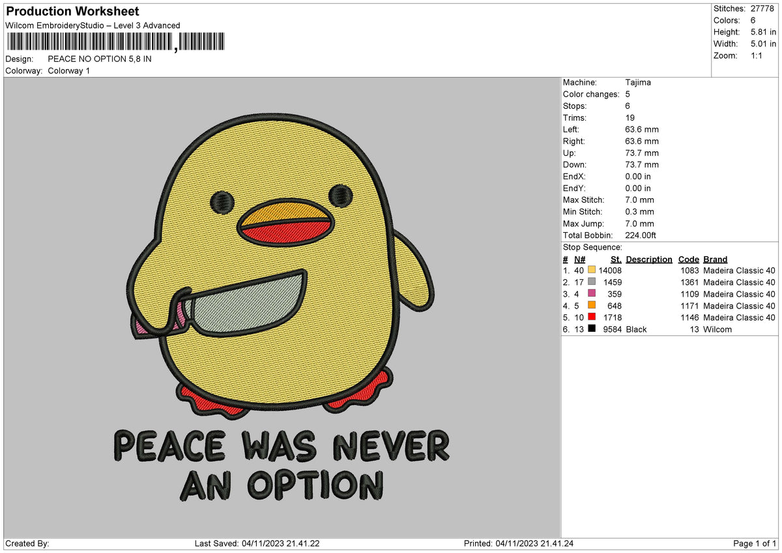The width and height of the screenshot is (782, 553).
Task: Click the 'AN OPTION' embroidered lettering
Action: point(282,485)
